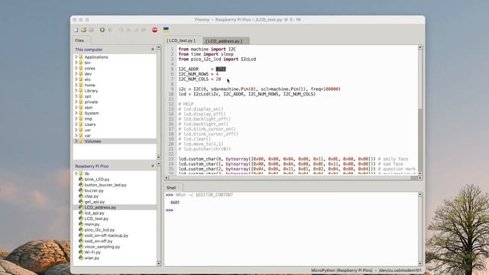The height and width of the screenshot is (275, 489).
Task: Click folder icon beside Library
Action: point(81,91)
